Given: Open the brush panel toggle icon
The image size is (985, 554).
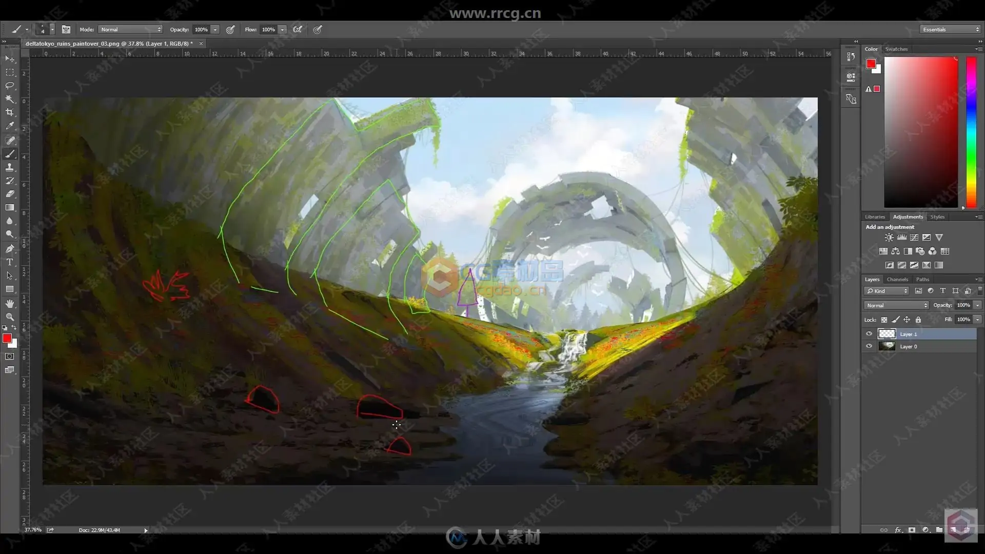Looking at the screenshot, I should (x=66, y=29).
